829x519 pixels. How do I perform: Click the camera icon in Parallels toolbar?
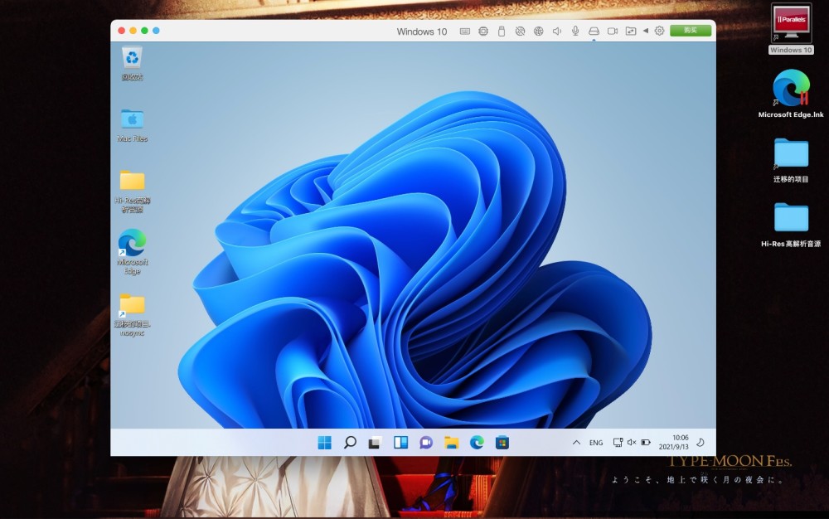coord(613,32)
